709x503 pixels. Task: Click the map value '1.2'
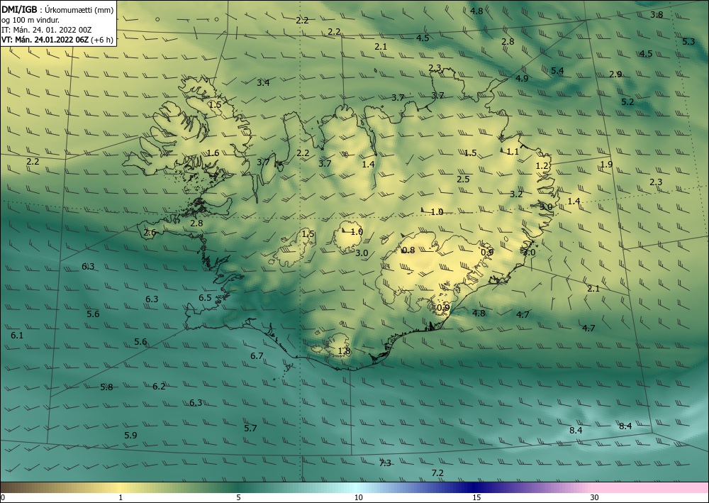tap(542, 166)
